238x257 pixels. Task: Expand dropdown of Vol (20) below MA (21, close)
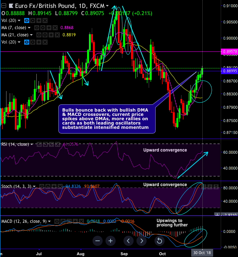[x=19, y=42]
